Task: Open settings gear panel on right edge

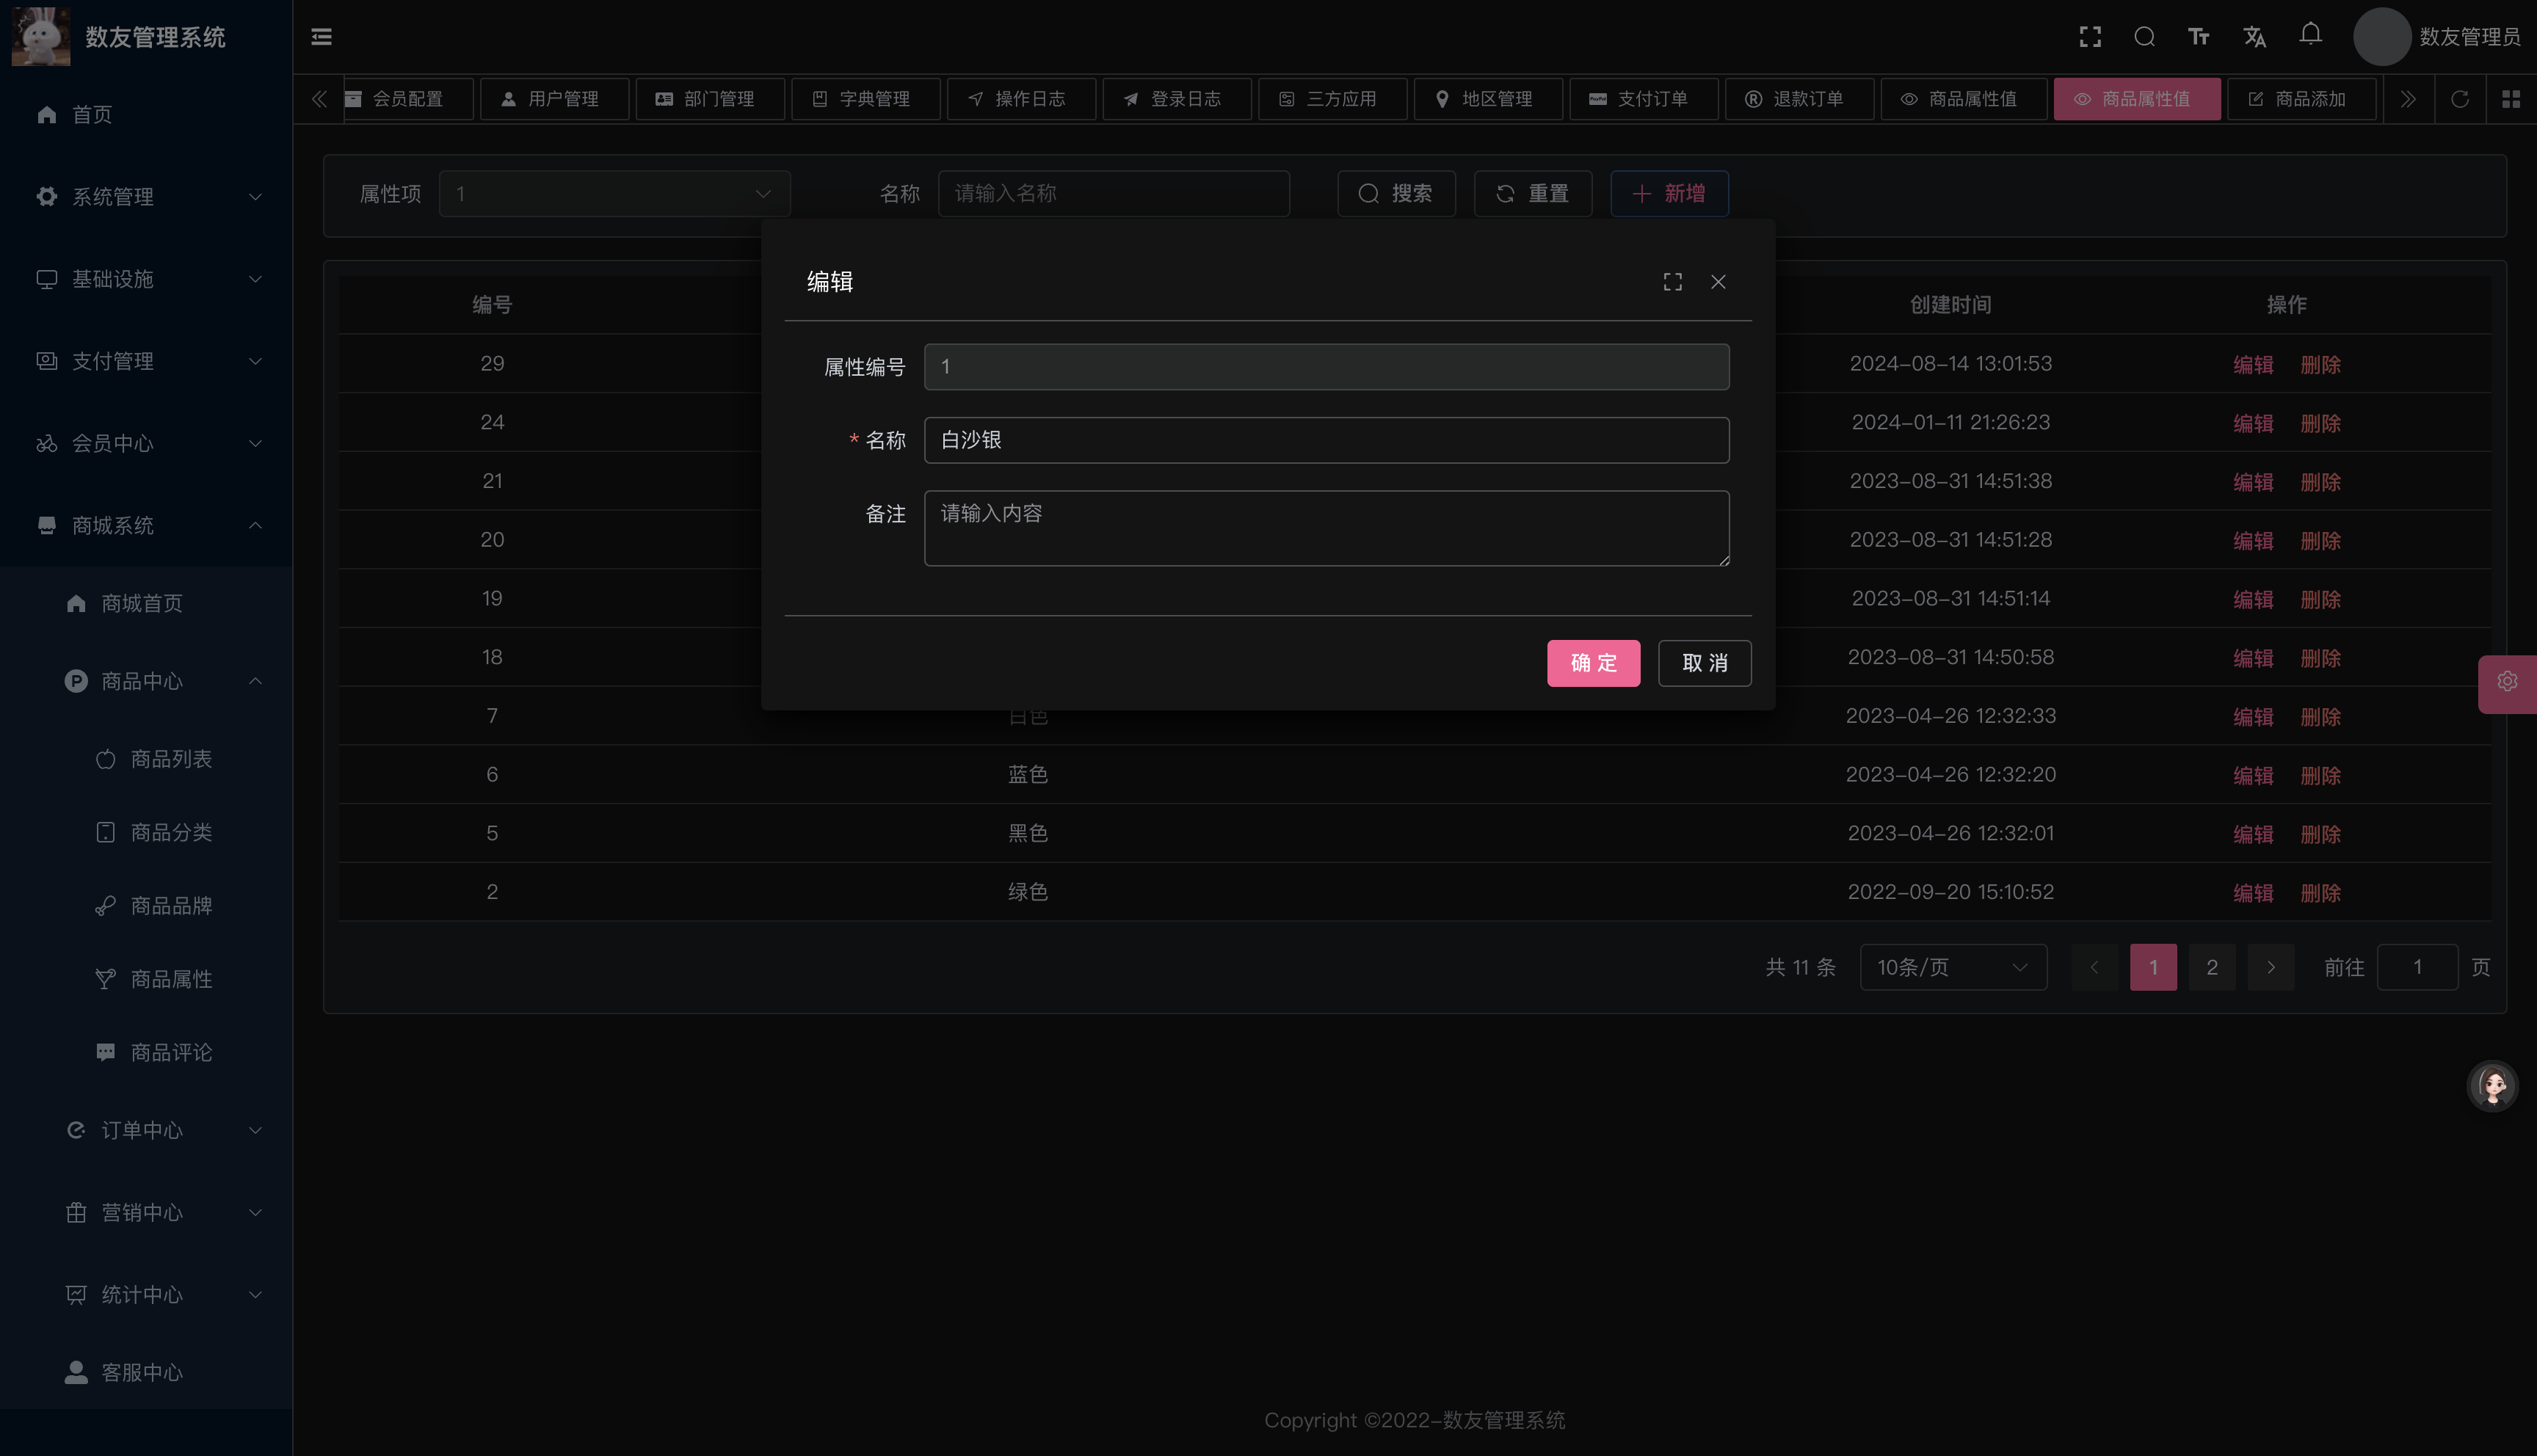Action: click(x=2507, y=683)
